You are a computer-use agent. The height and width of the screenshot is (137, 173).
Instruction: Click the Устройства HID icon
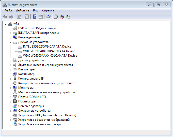click(15, 115)
